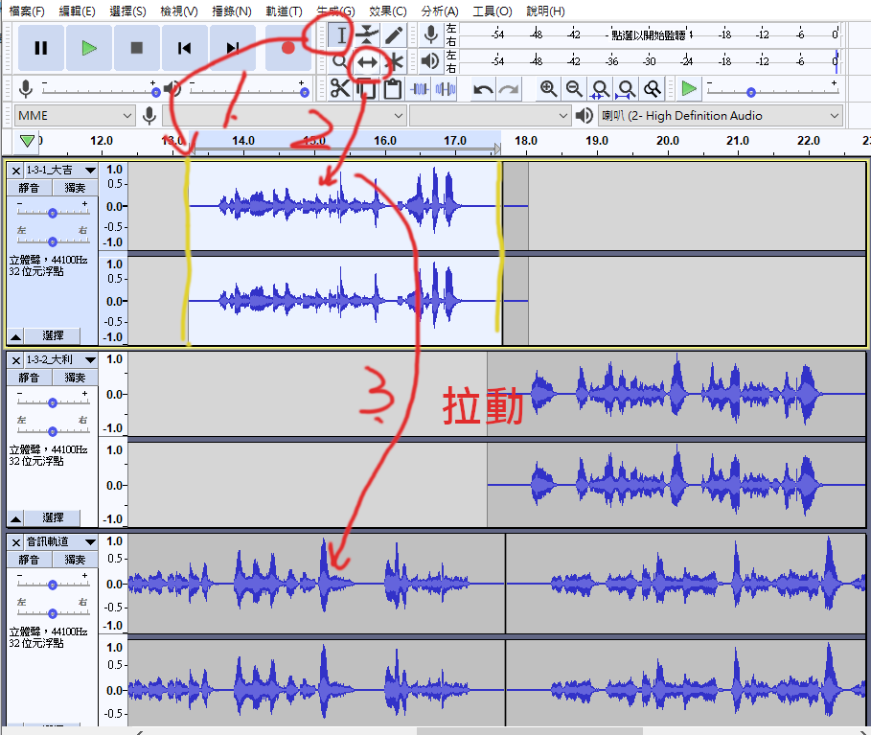Image resolution: width=871 pixels, height=735 pixels.
Task: Click the 1-3-2_大利 pan slider
Action: click(53, 431)
